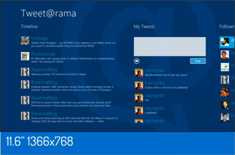Open the UVillage profile picture
The height and width of the screenshot is (155, 235).
point(25,40)
